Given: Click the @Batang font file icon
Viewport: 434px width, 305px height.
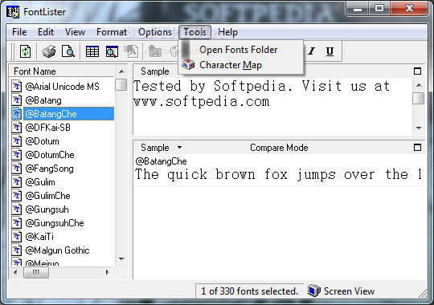Looking at the screenshot, I should (17, 100).
